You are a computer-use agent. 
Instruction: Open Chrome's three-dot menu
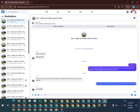click(x=137, y=7)
